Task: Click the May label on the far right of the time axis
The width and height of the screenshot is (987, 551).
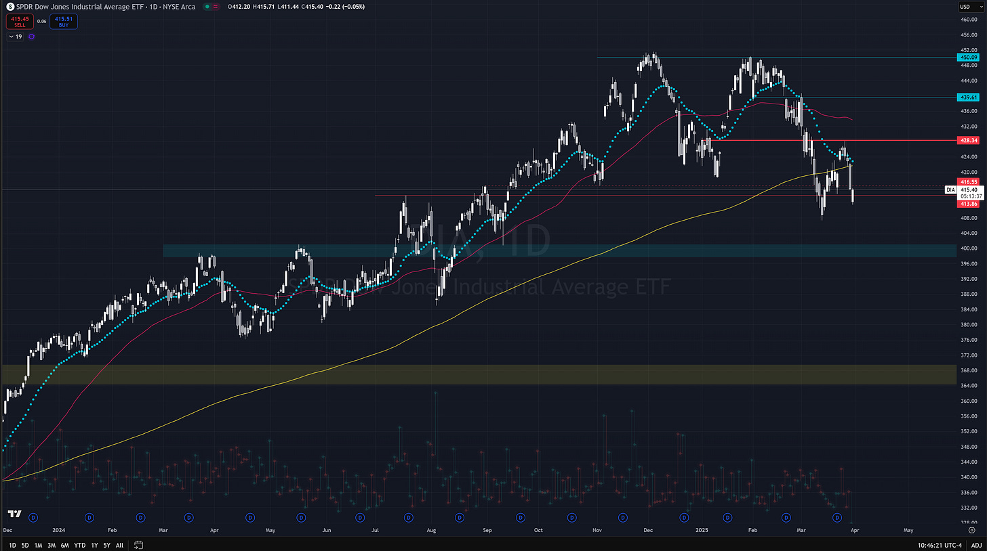Action: 908,531
